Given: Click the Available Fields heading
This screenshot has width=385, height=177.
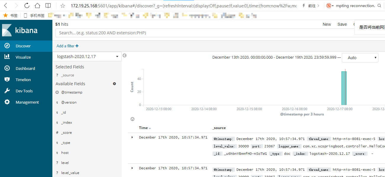Looking at the screenshot, I should pyautogui.click(x=70, y=84).
